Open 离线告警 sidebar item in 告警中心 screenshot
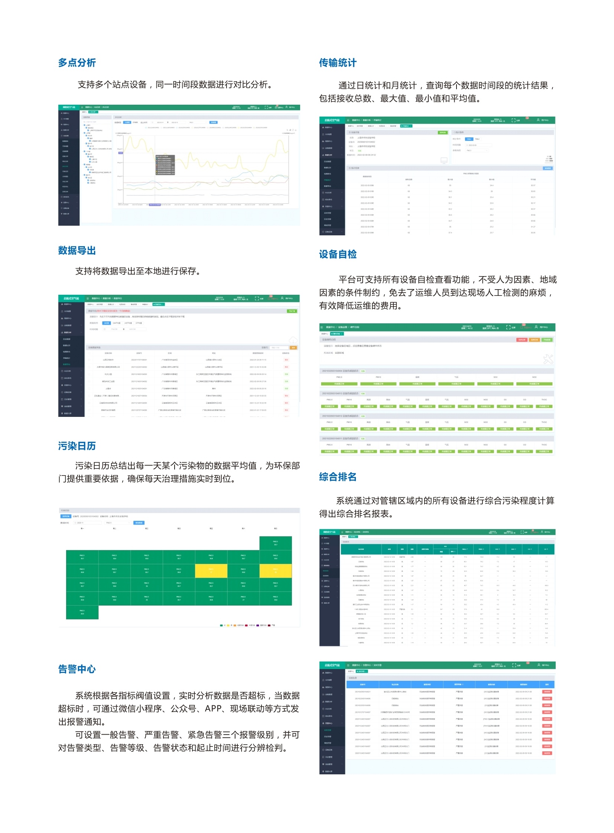The image size is (614, 833). (x=328, y=743)
